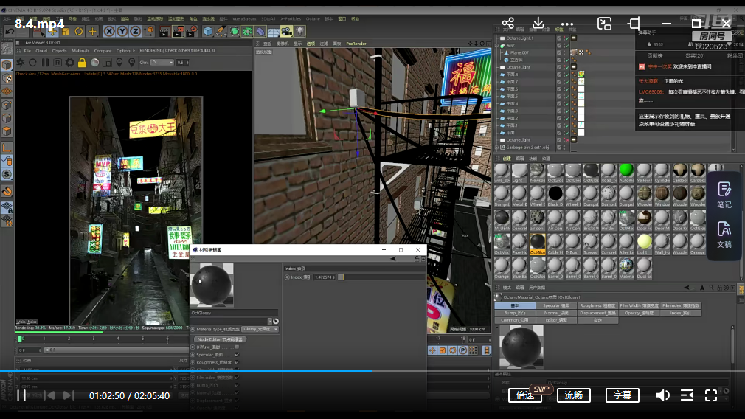Click Live Viewer send scene icon
The height and width of the screenshot is (419, 745).
(21, 63)
